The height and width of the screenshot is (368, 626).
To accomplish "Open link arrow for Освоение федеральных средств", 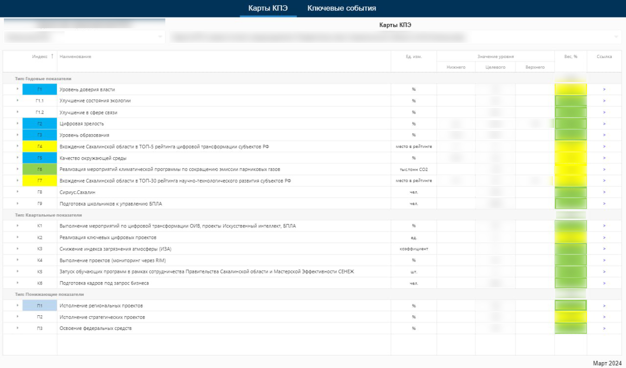I will tap(604, 328).
